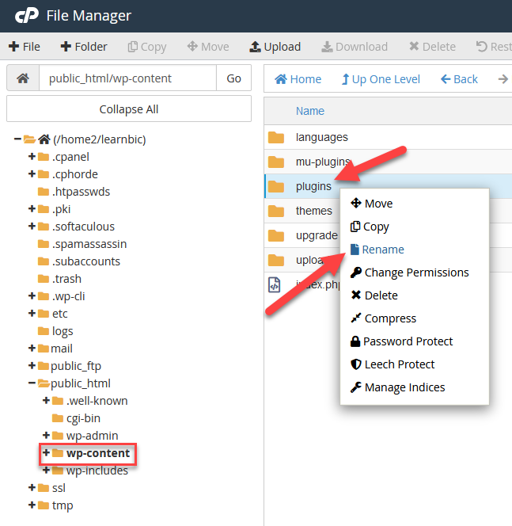The height and width of the screenshot is (526, 512).
Task: Open .spamassassin in the tree
Action: (x=89, y=244)
